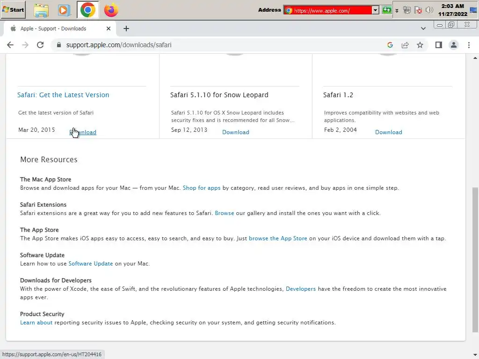Click the Google icon in the address bar

[390, 45]
